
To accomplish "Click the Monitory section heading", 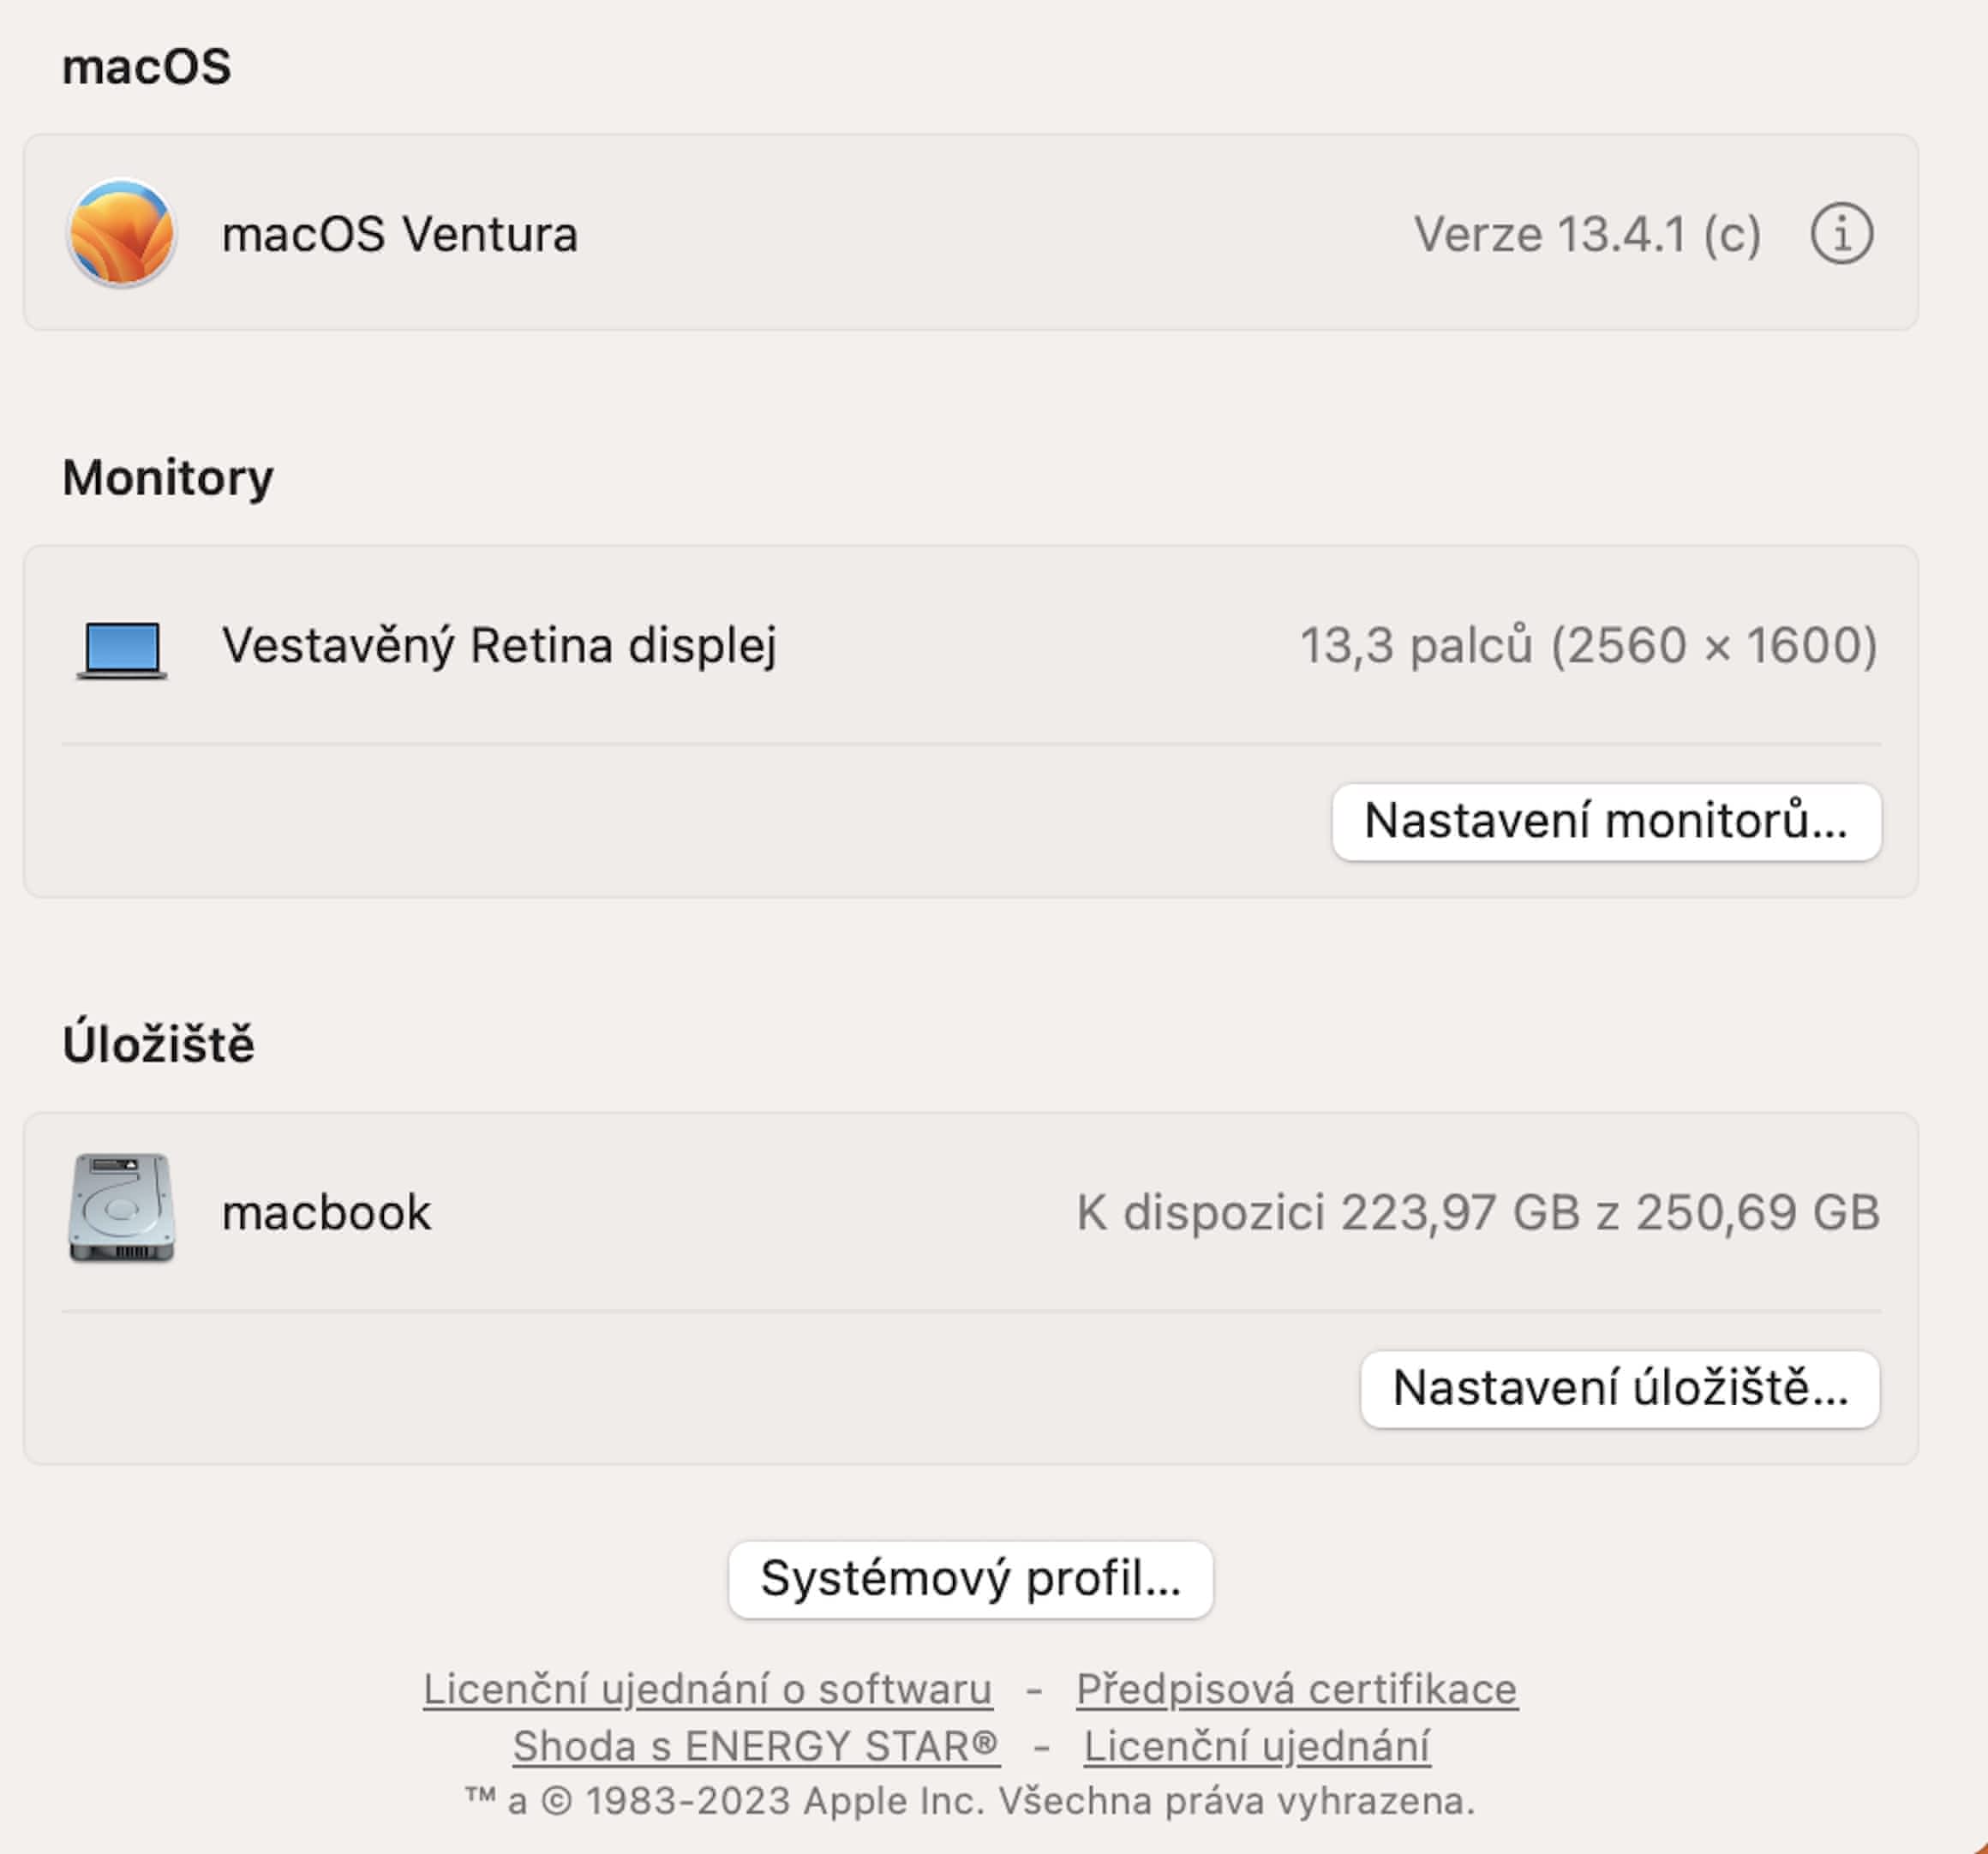I will click(x=168, y=477).
